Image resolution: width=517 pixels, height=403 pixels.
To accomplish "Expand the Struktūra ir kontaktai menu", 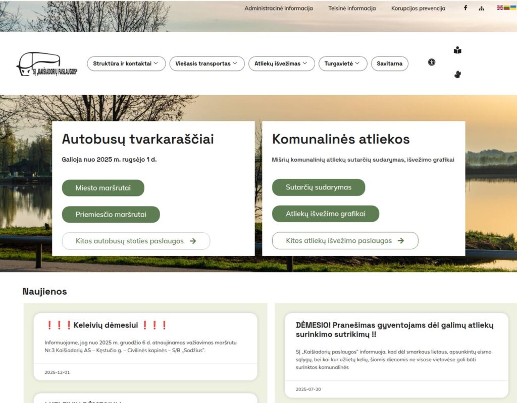I will (x=126, y=63).
